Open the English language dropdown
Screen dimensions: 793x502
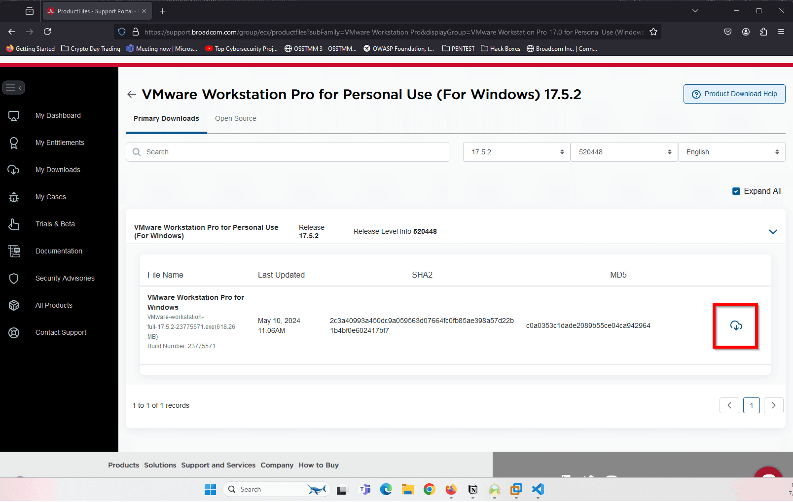[731, 152]
